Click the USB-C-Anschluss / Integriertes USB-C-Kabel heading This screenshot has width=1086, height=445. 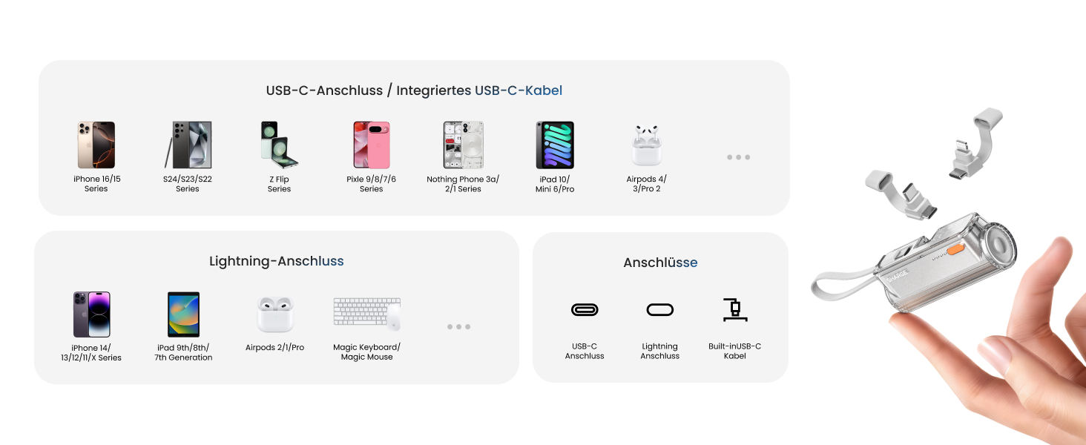point(414,90)
